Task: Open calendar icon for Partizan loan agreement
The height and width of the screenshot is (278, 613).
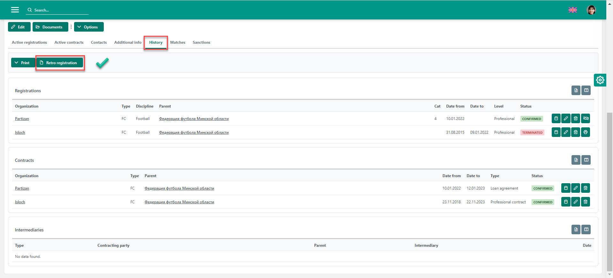Action: point(566,188)
